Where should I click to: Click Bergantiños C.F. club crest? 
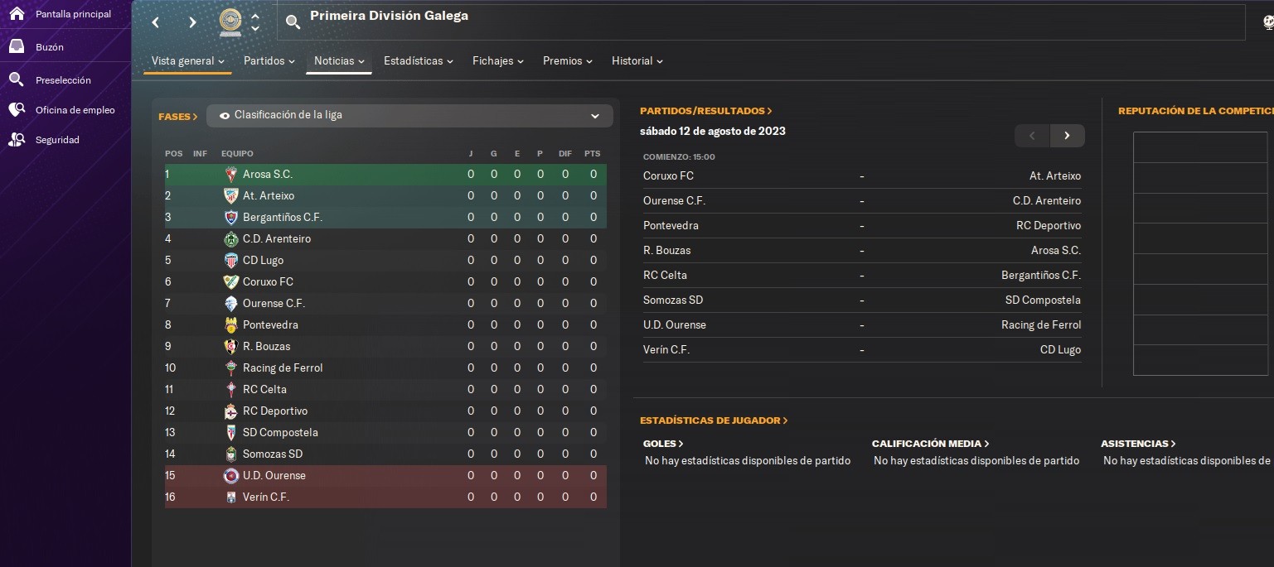tap(231, 217)
